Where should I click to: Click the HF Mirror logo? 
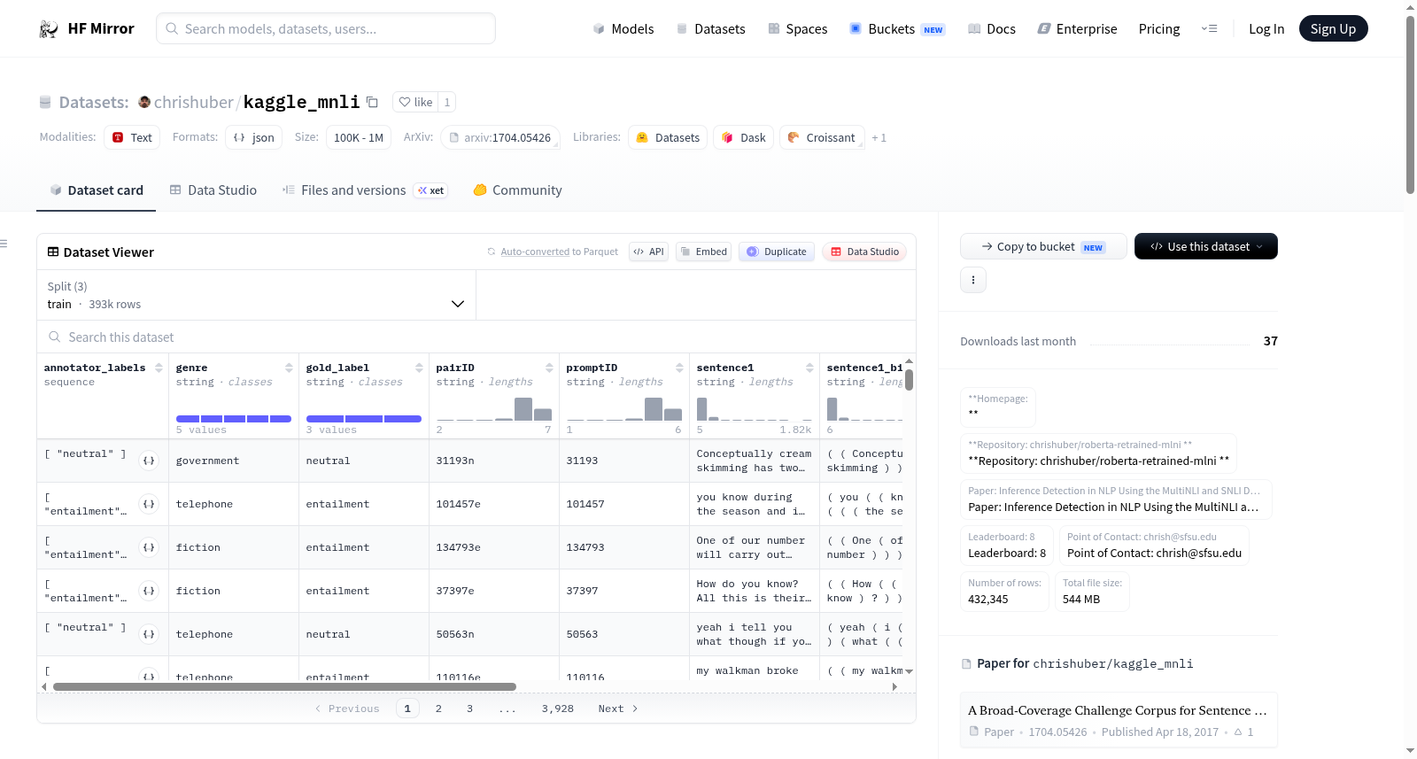tap(87, 28)
